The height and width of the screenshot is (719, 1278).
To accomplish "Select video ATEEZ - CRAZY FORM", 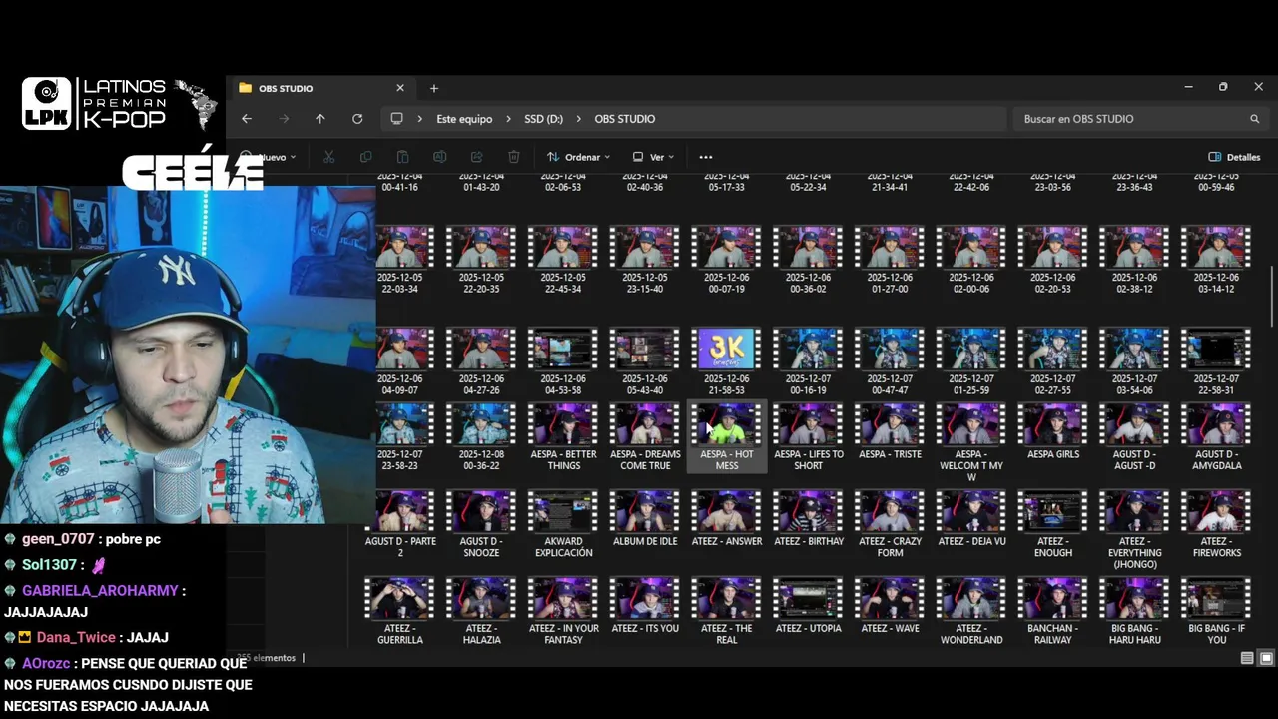I will (x=891, y=524).
